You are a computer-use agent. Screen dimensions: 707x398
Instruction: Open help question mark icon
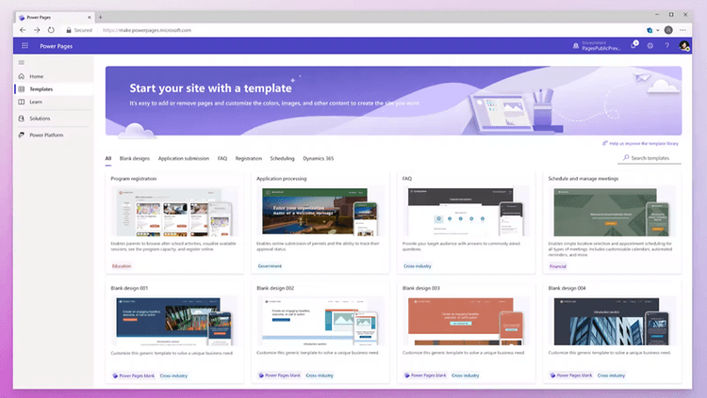point(666,45)
